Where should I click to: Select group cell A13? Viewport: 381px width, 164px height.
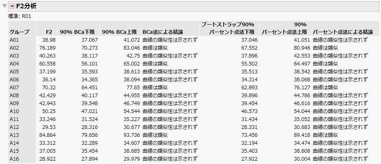click(14, 135)
